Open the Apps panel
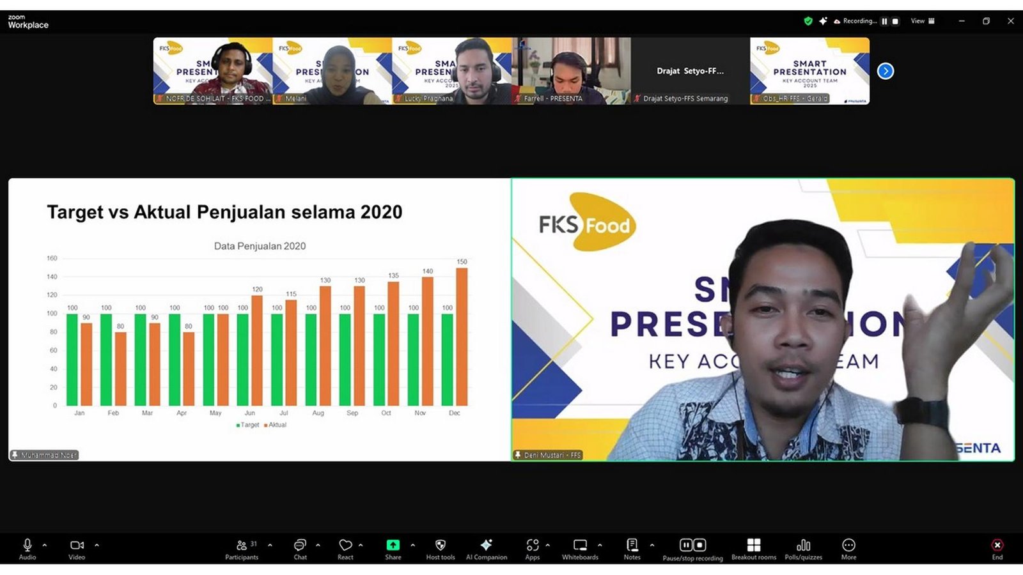Screen dimensions: 1023x575 coord(533,548)
